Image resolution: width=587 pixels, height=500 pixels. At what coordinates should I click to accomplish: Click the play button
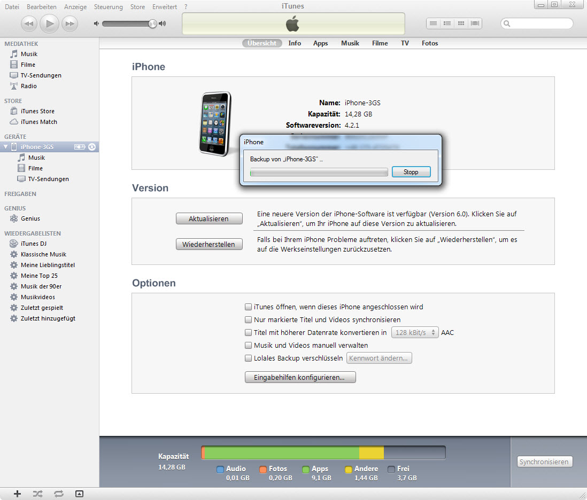point(49,24)
